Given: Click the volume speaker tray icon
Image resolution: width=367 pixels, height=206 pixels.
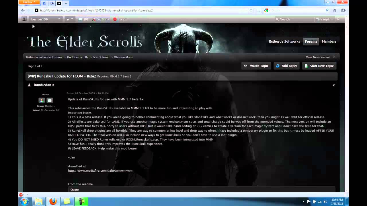Looking at the screenshot, I should coord(325,202).
